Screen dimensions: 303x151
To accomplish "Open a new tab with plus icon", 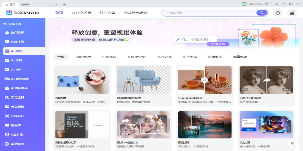I will [64, 5].
